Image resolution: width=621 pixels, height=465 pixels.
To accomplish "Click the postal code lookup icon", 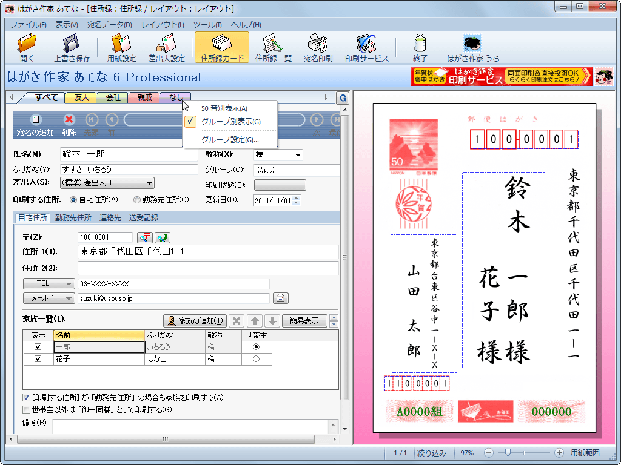I will coord(145,237).
